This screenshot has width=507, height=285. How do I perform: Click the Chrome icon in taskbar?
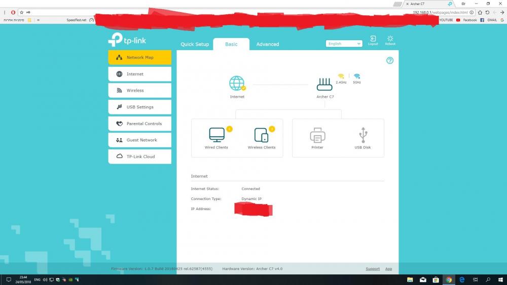coord(449,279)
